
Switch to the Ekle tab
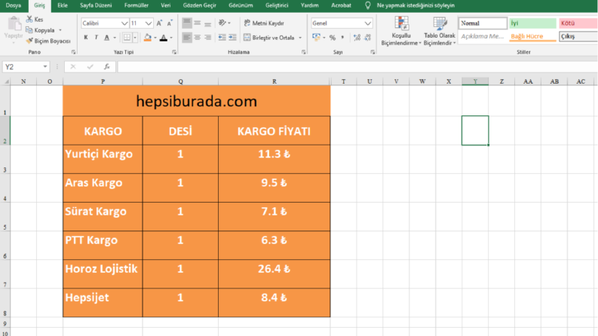(x=63, y=5)
